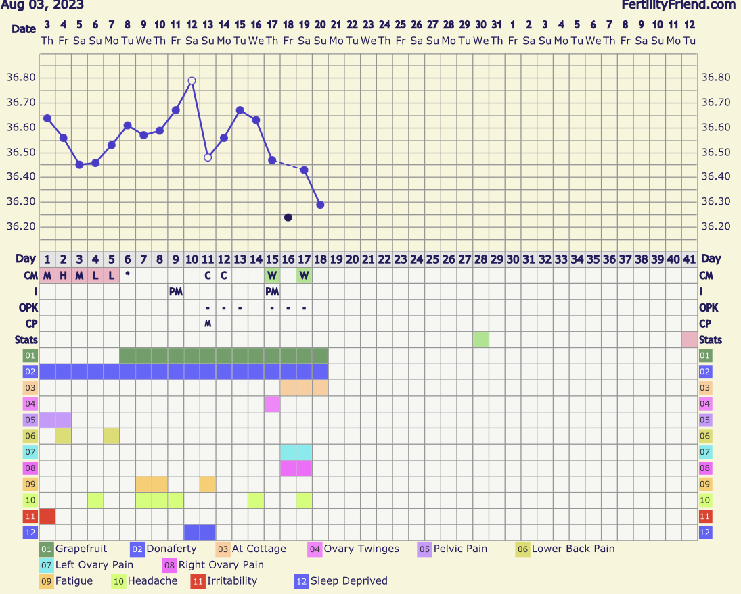Click the isolated dark dot below the line
The image size is (741, 594).
tap(288, 218)
